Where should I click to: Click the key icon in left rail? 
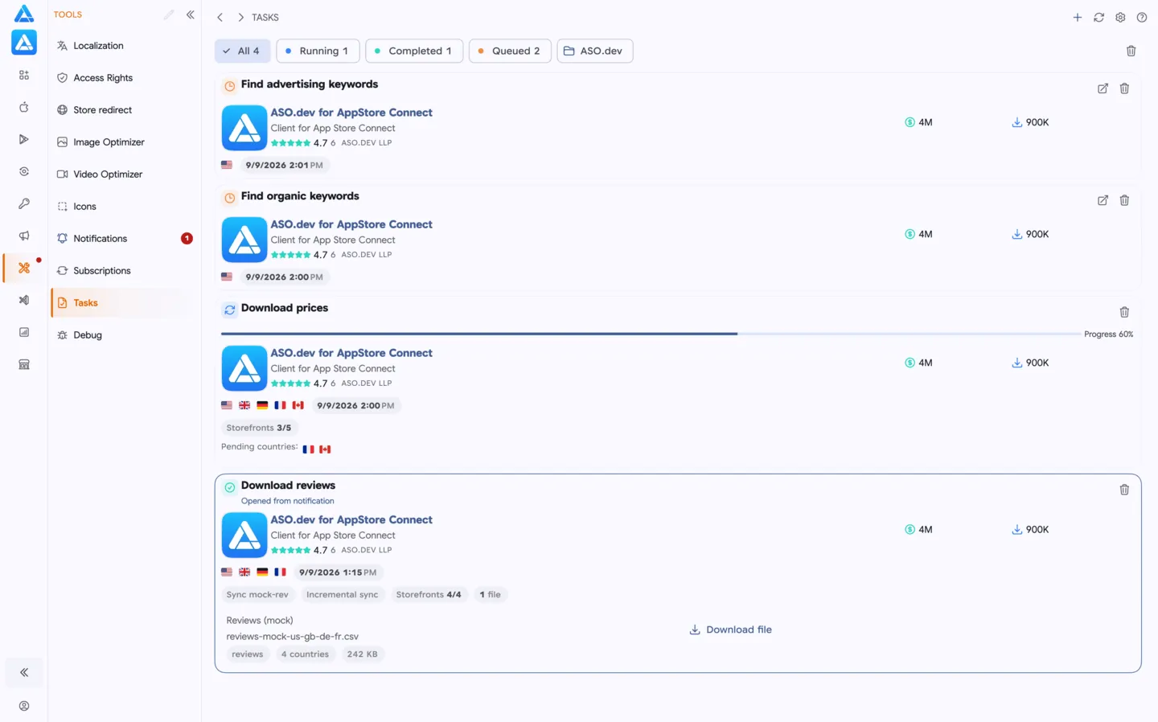tap(24, 203)
